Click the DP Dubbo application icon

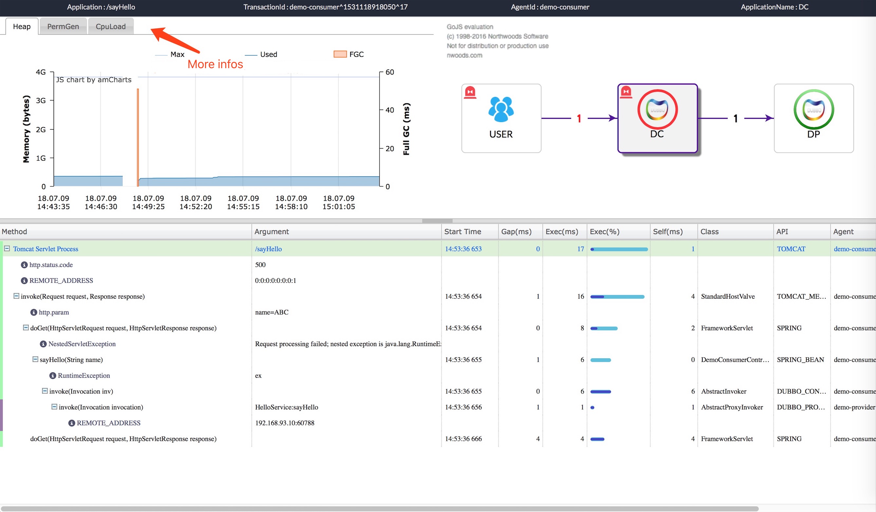[813, 109]
